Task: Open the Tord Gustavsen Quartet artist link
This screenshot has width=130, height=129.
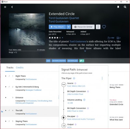Action: [64, 18]
